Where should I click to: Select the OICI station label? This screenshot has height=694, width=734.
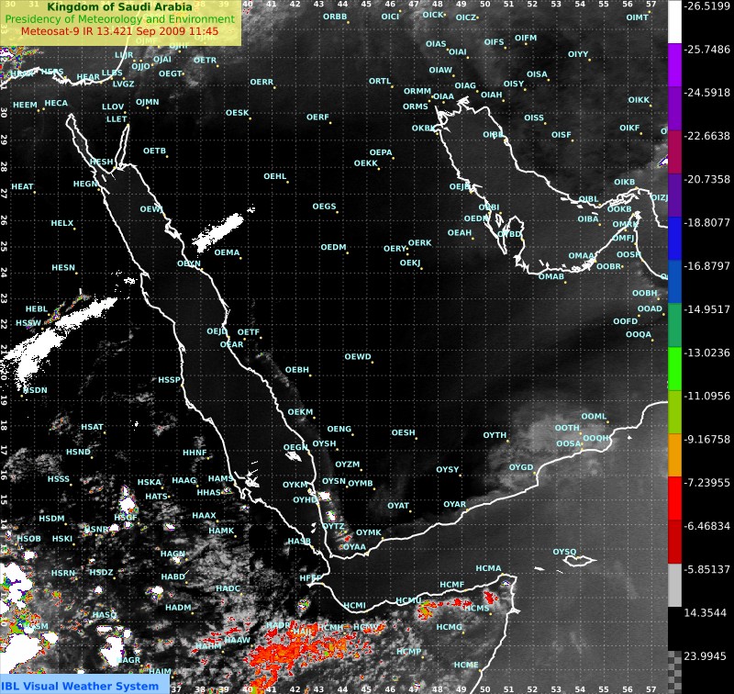[390, 17]
